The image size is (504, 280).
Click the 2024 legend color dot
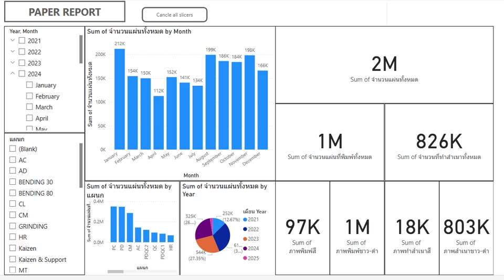coord(245,248)
